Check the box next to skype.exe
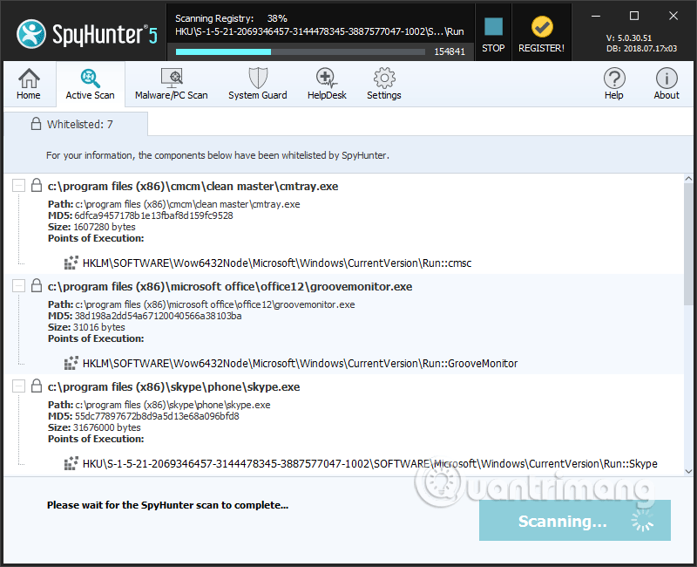Screen dimensions: 697x567 point(18,386)
